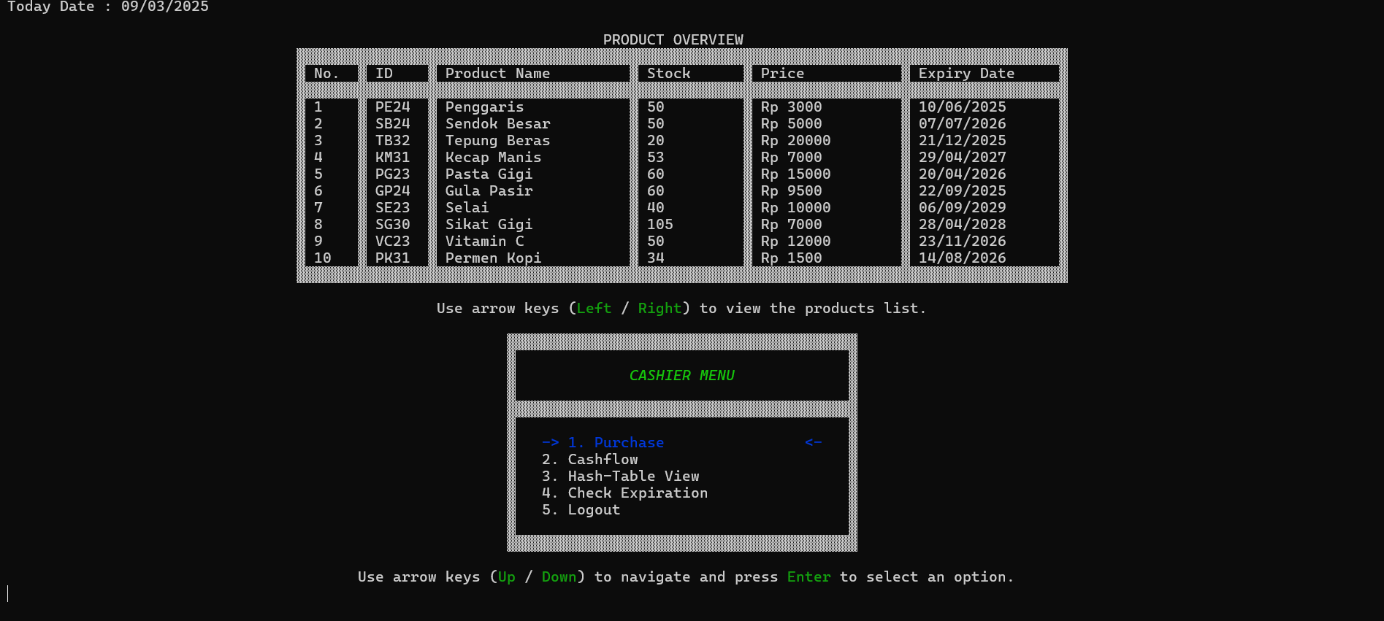Click the right selection arrow beside Purchase
This screenshot has width=1384, height=621.
(813, 442)
